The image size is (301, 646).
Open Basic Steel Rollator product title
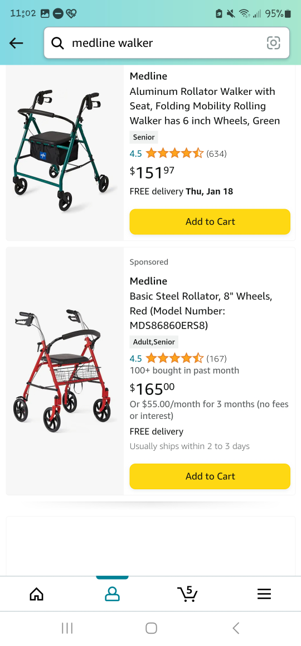[201, 311]
